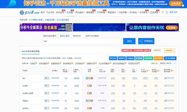The image size is (187, 112).
Task: Click the 持续监控 button
Action: pyautogui.click(x=146, y=41)
